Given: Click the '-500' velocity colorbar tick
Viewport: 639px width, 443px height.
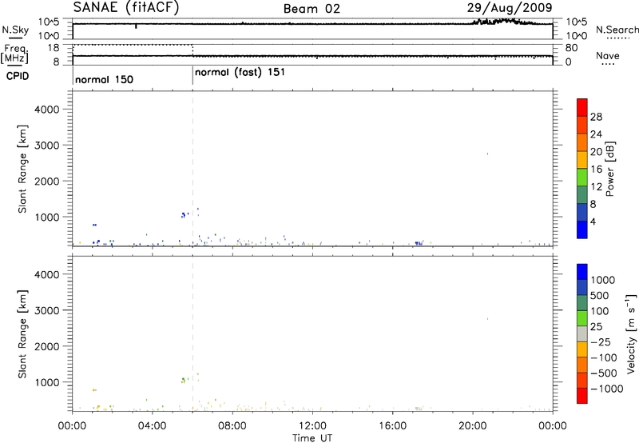Looking at the screenshot, I should pyautogui.click(x=604, y=373).
